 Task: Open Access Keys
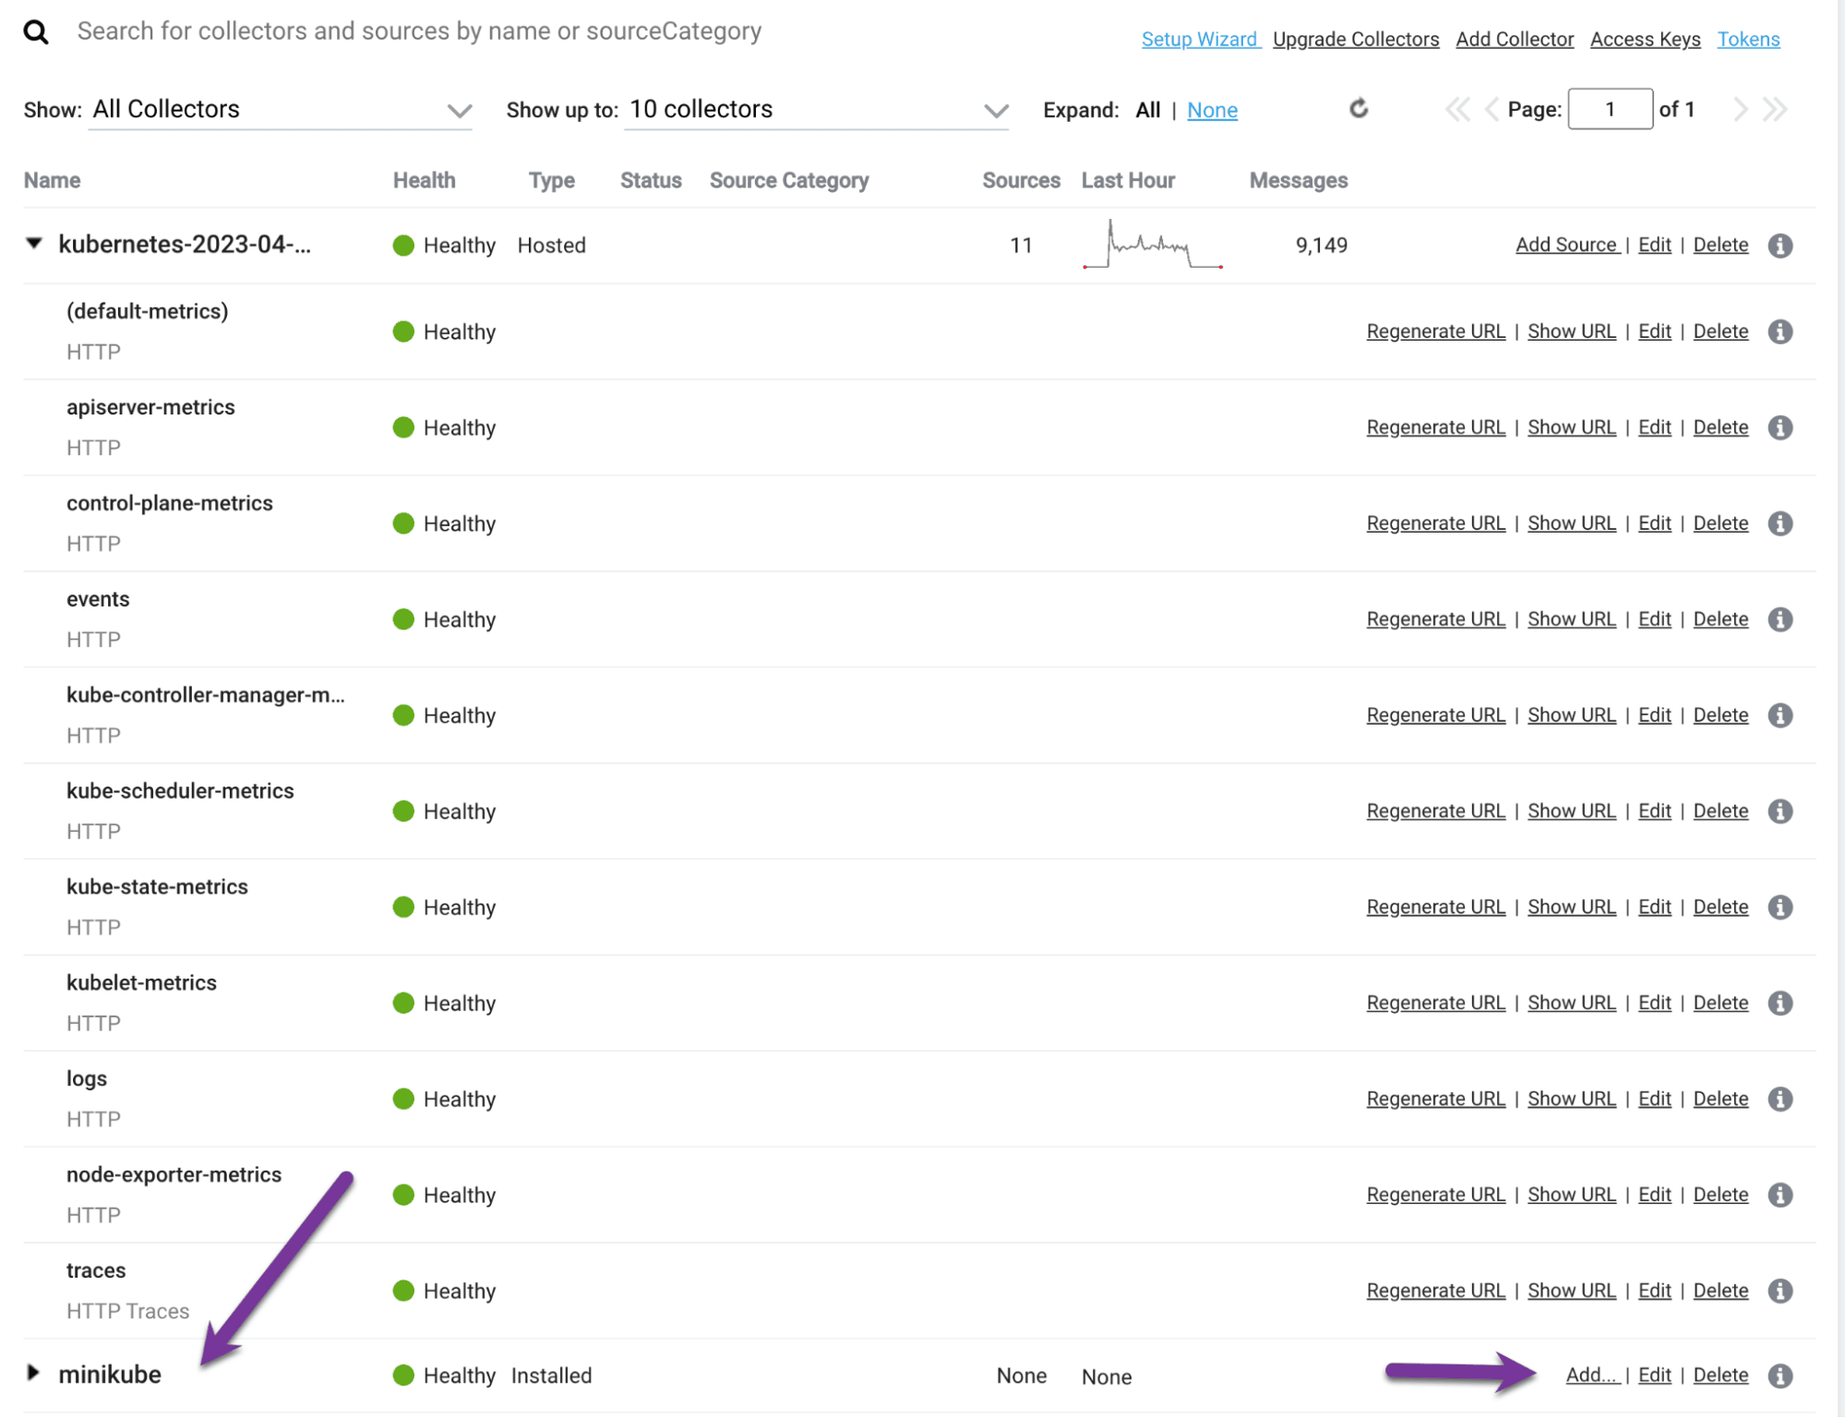1645,40
